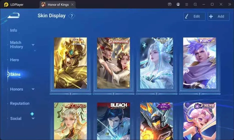234x140 pixels.
Task: Select the Bleach skin card
Action: [113, 121]
